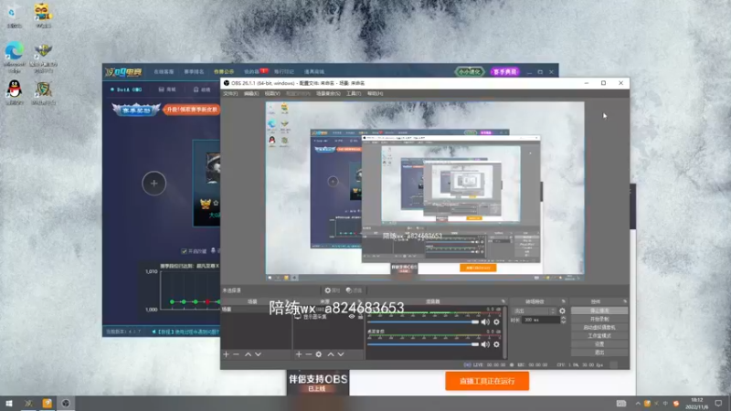Image resolution: width=731 pixels, height=411 pixels.
Task: Open settings gear for the first mixer channel
Action: 496,322
